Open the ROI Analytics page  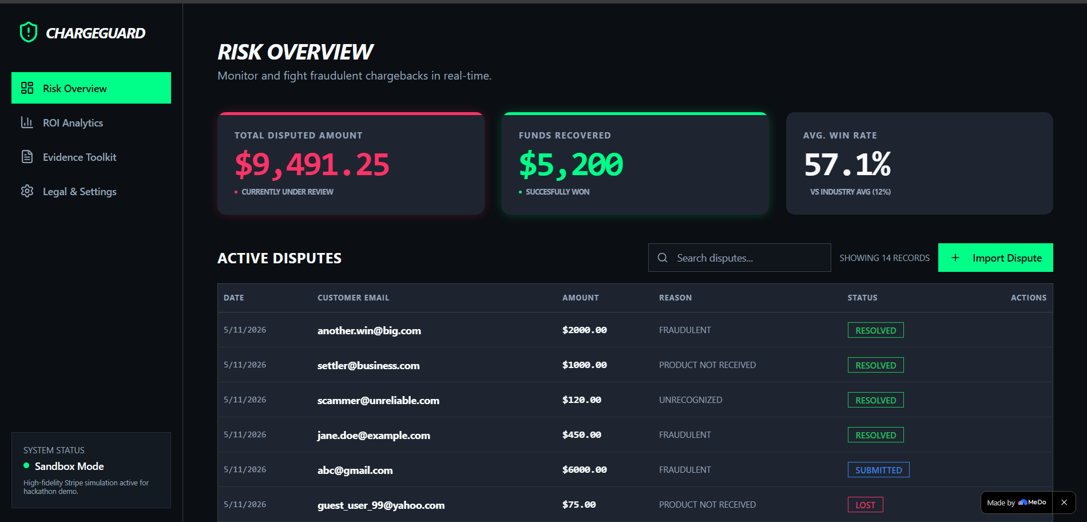coord(91,122)
